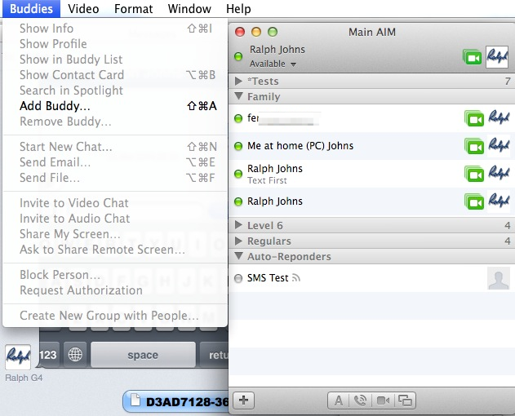515x416 pixels.
Task: Click the Search in Spotlight menu entry
Action: click(115, 91)
